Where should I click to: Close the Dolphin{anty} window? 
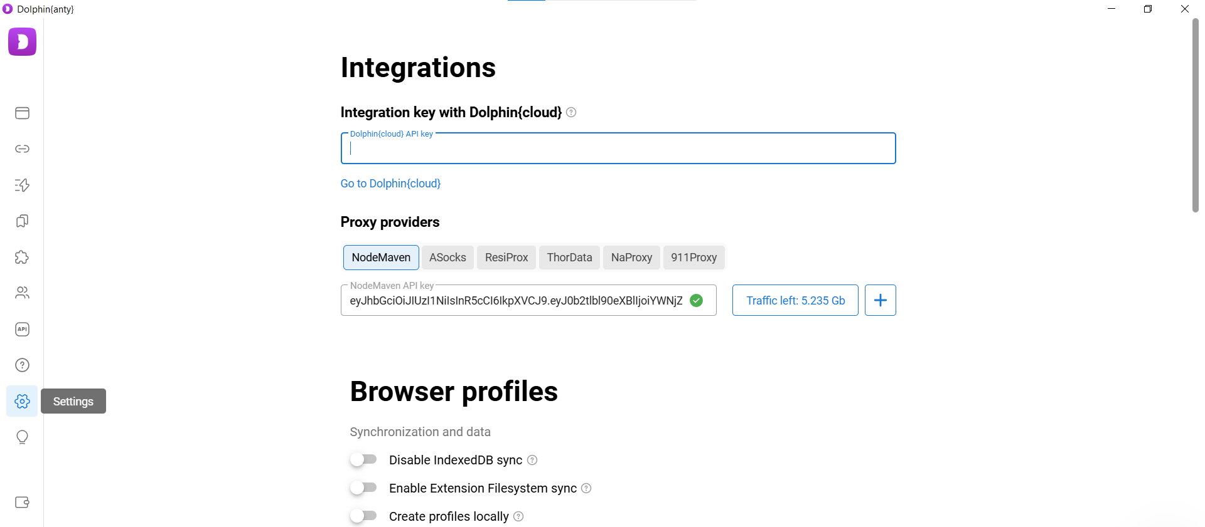[1185, 9]
